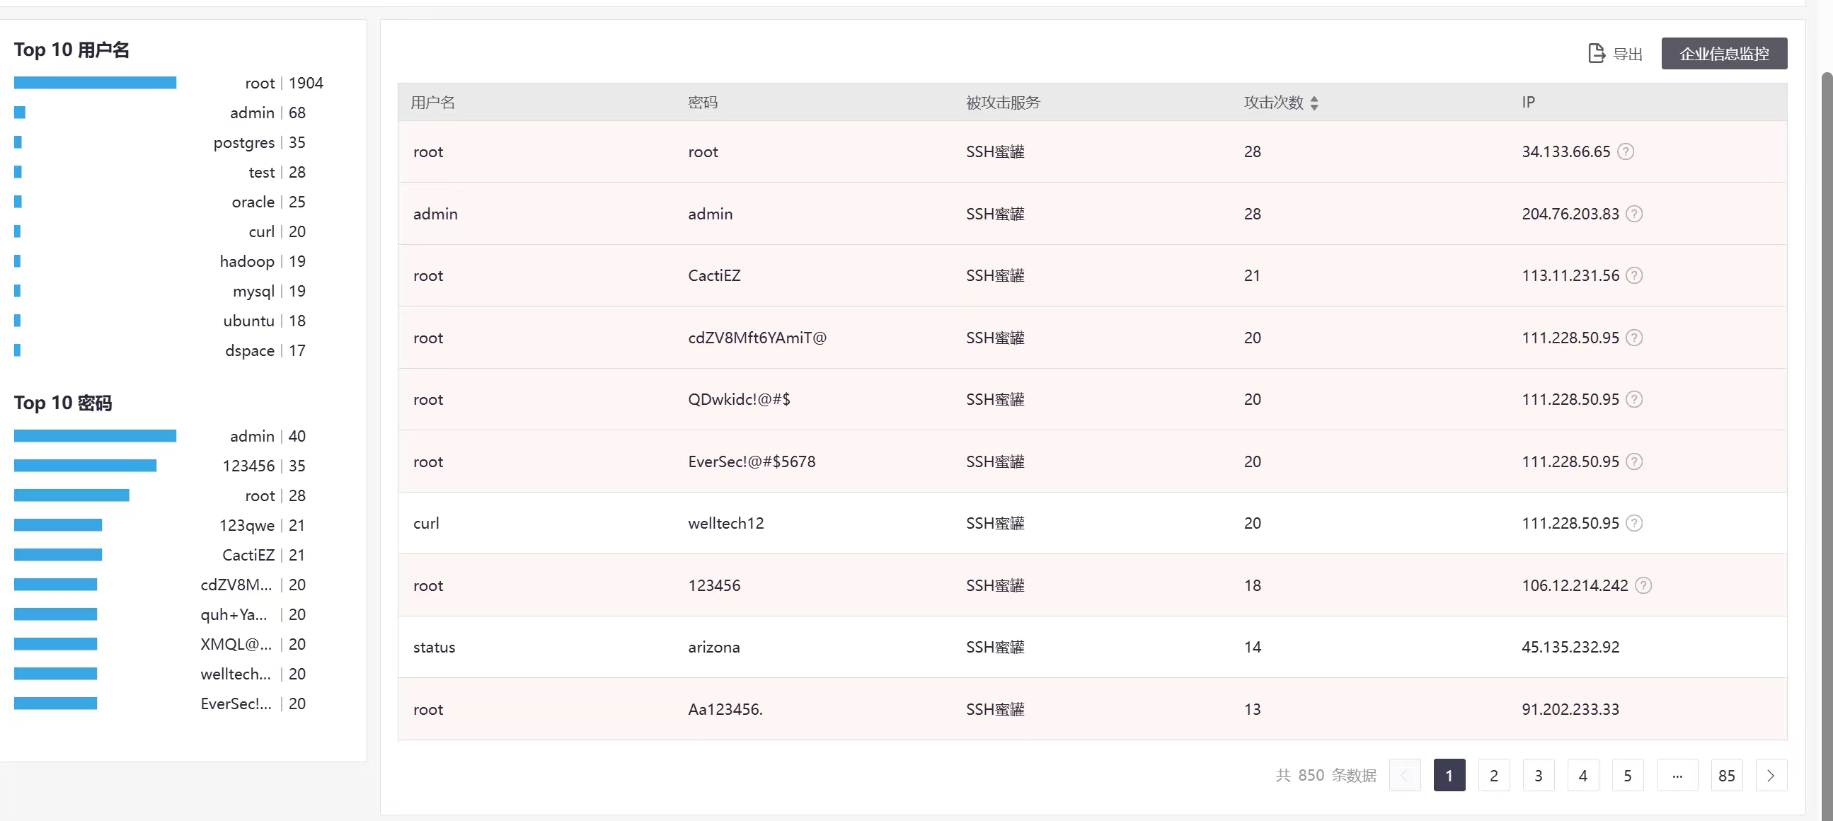The image size is (1833, 821).
Task: Click help icon next to IP 34.133.66.65
Action: click(x=1625, y=151)
